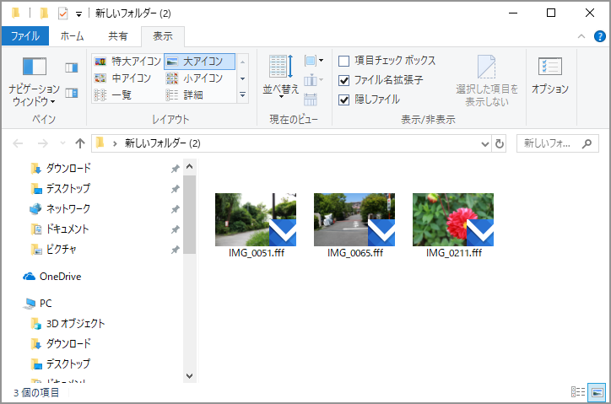Switch to large icons view in status bar
Screen dimensions: 611x404
[x=597, y=392]
